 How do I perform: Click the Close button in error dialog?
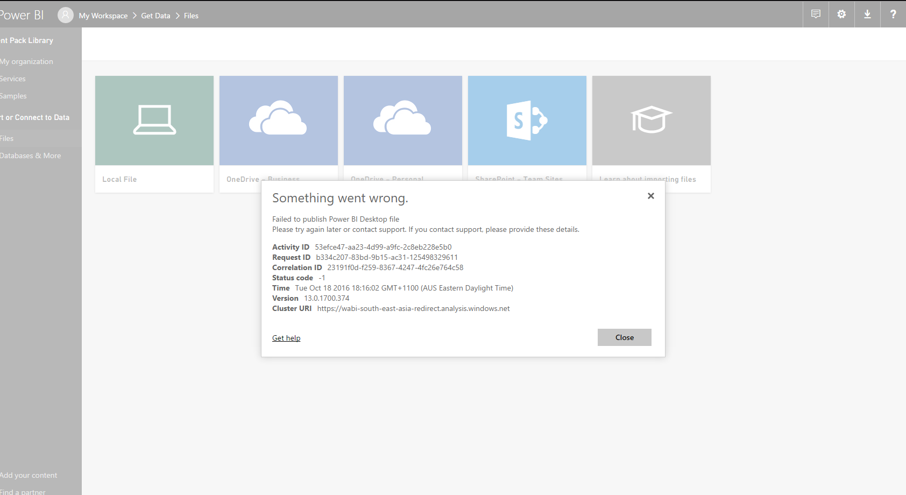(x=625, y=337)
